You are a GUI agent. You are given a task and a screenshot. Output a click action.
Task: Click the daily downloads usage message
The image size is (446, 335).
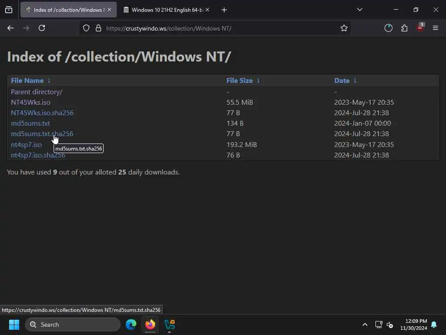93,172
